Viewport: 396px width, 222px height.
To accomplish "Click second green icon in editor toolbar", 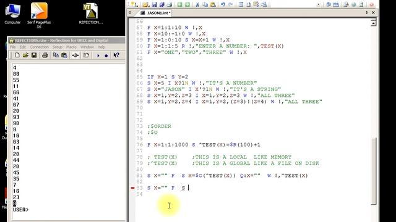I will pos(187,4).
